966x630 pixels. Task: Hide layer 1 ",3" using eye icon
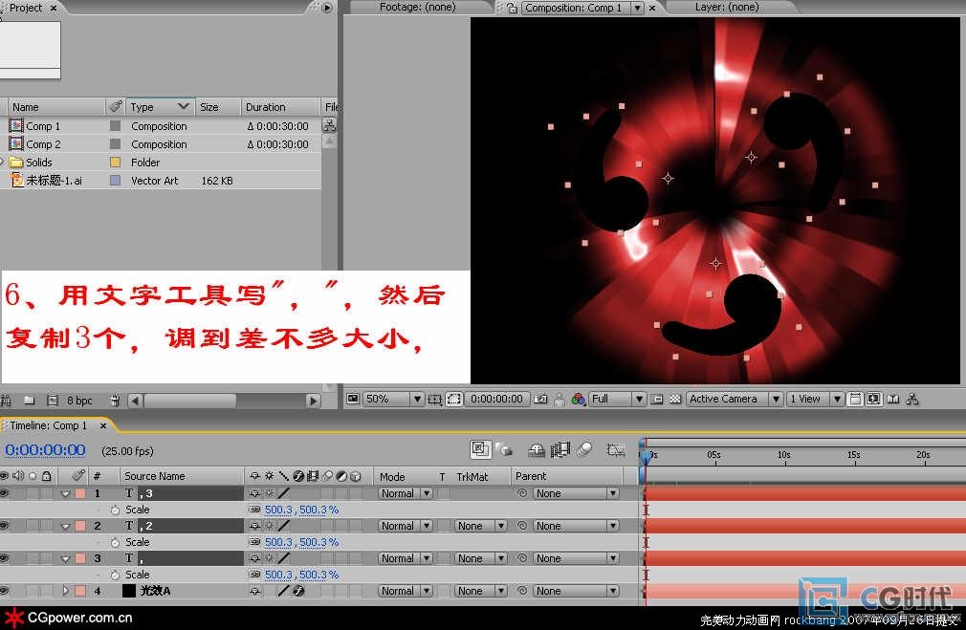point(5,494)
